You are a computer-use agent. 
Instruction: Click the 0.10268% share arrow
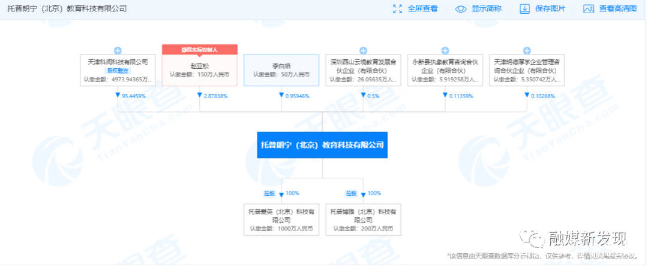tap(527, 95)
